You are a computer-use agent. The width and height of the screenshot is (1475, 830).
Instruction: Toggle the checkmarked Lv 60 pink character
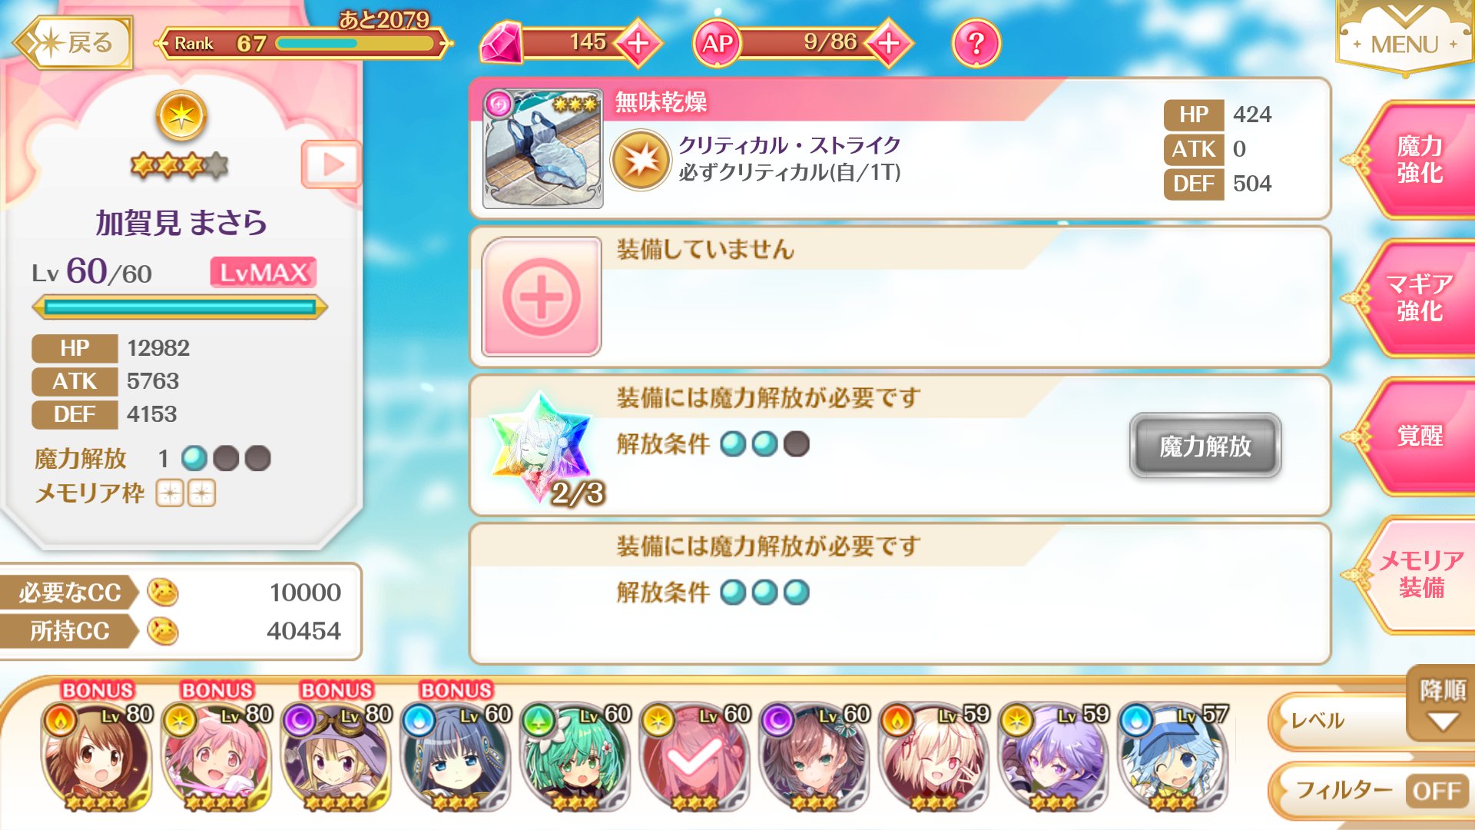pyautogui.click(x=694, y=757)
